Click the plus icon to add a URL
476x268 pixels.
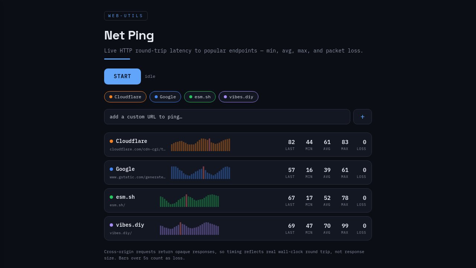pos(363,117)
